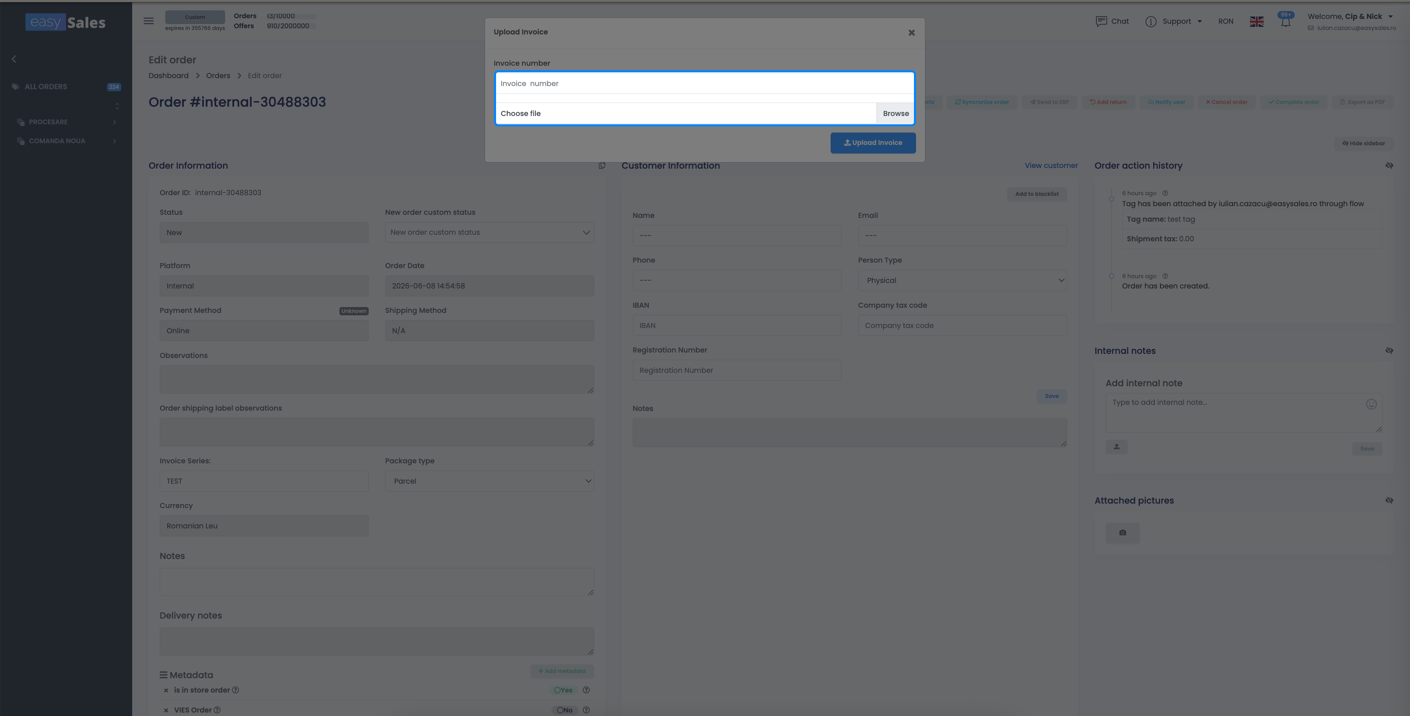The height and width of the screenshot is (716, 1410).
Task: Focus the Invoice number field
Action: point(704,84)
